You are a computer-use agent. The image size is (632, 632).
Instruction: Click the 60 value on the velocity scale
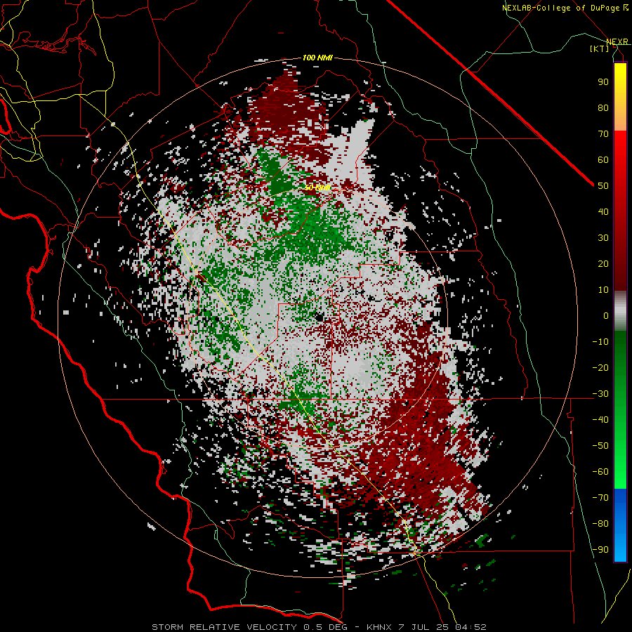tap(603, 160)
